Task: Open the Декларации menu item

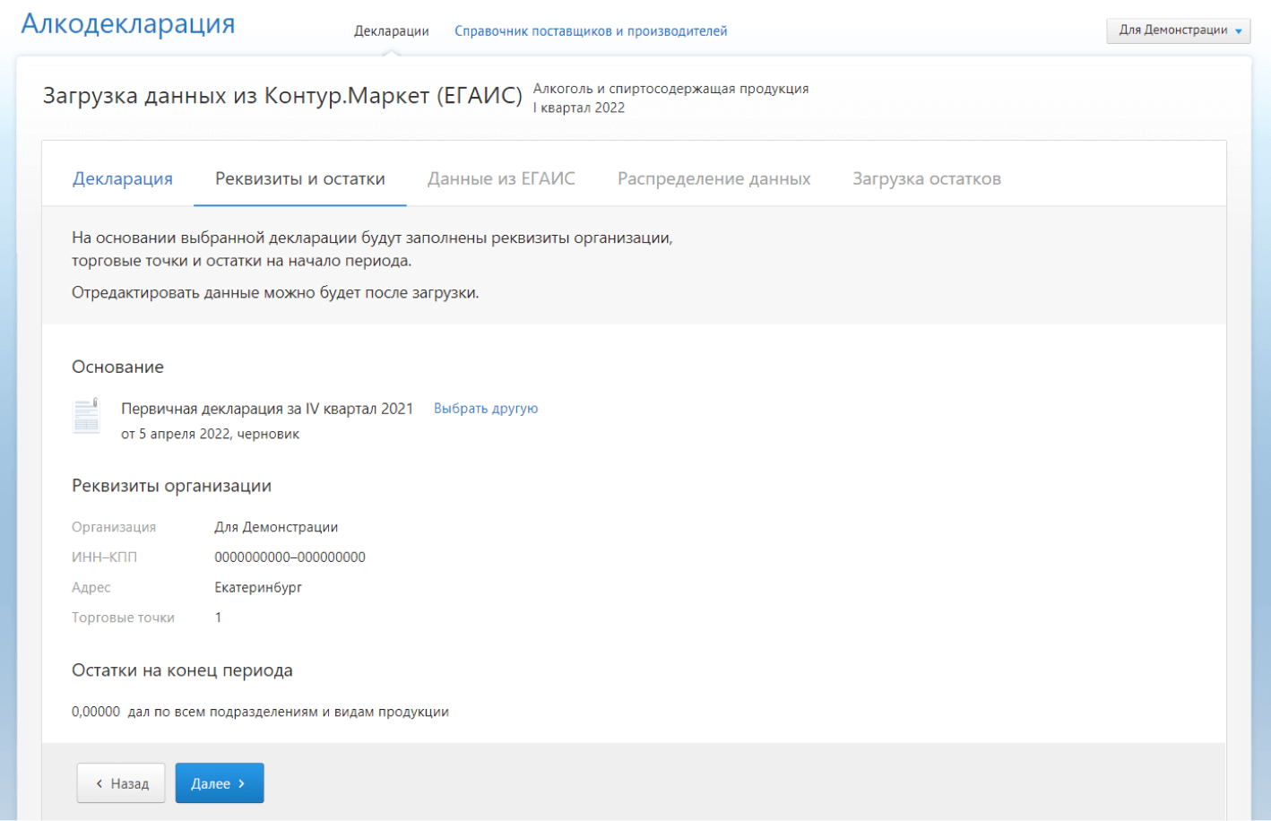Action: pyautogui.click(x=392, y=31)
